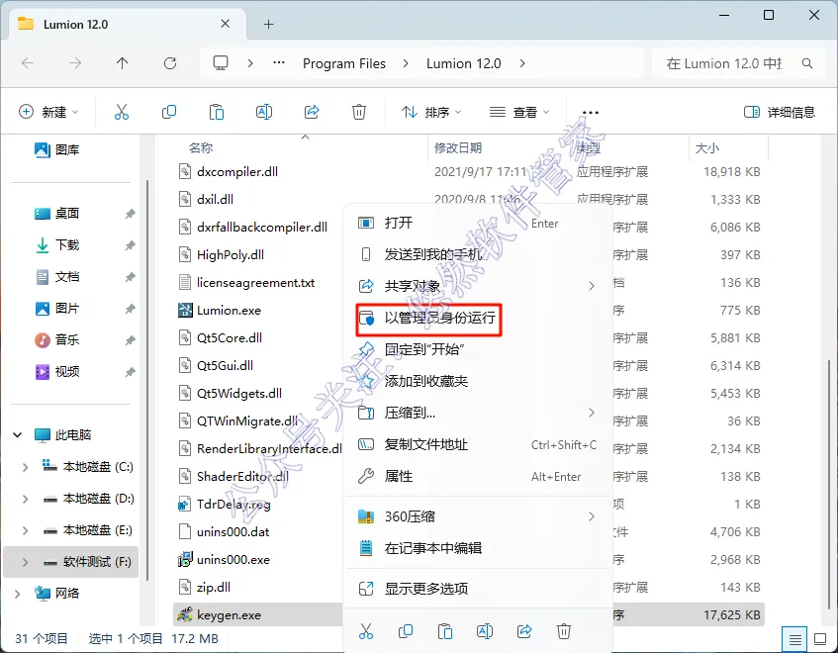Choose 复制文件地址 menu item
Screen dimensions: 838x653
477,444
